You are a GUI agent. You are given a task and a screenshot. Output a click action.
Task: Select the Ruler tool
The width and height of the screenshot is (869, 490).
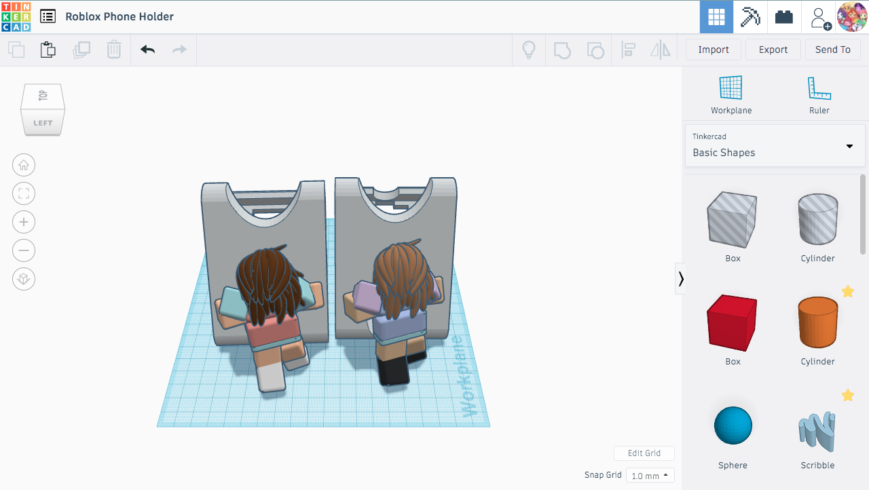[x=819, y=95]
